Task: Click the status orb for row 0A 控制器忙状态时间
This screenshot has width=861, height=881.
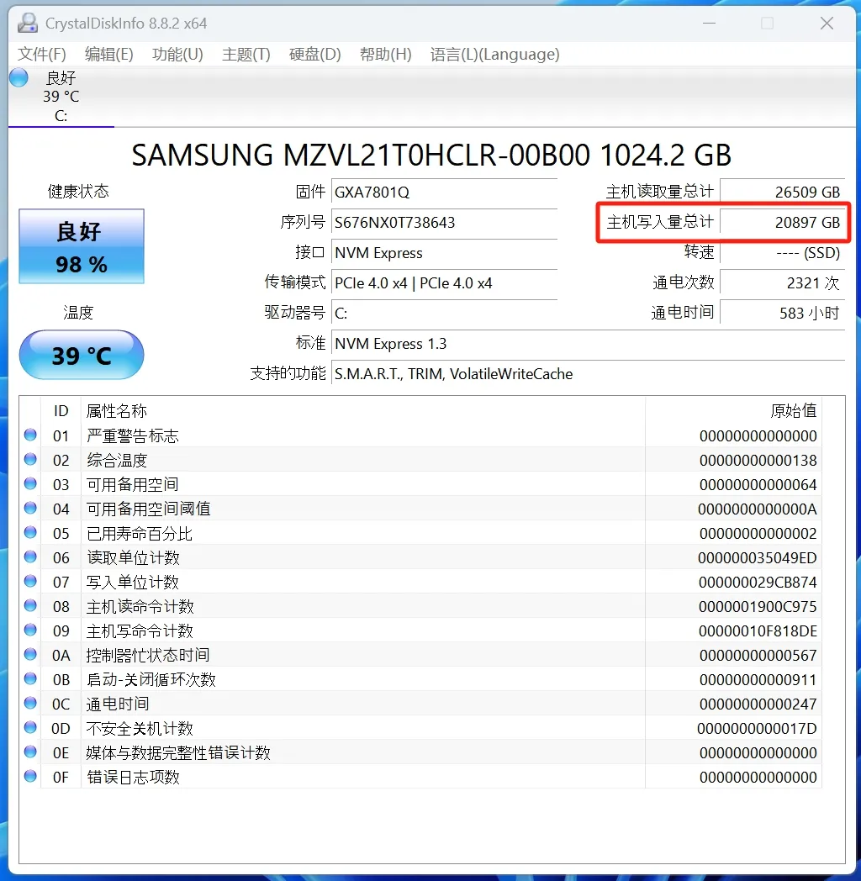Action: coord(30,654)
